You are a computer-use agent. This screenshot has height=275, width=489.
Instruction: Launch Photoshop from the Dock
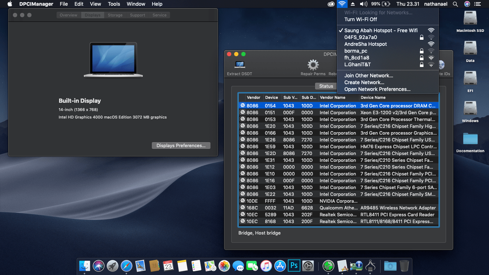coord(294,266)
